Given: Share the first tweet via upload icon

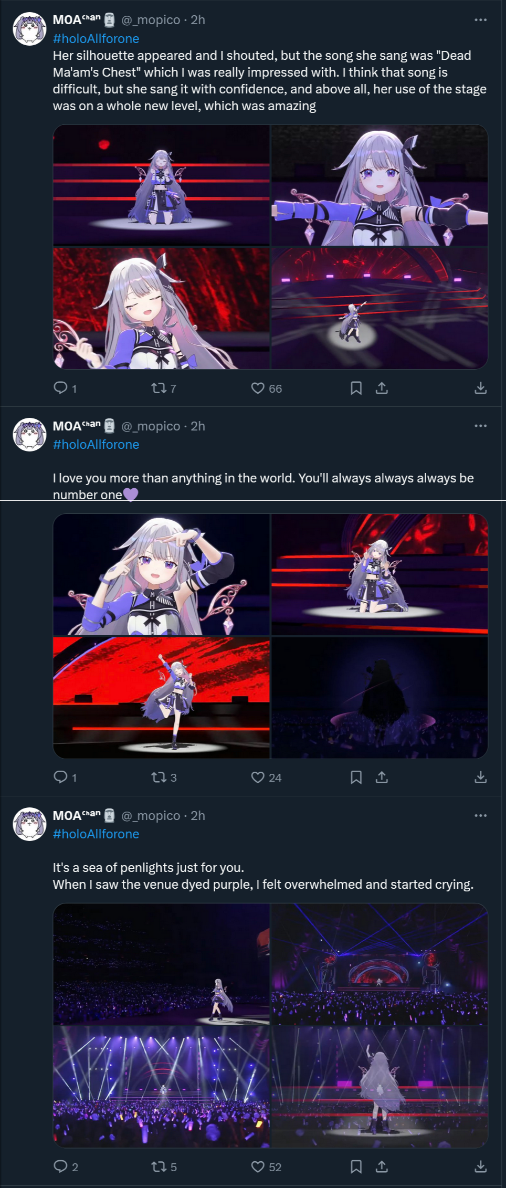Looking at the screenshot, I should pyautogui.click(x=382, y=388).
